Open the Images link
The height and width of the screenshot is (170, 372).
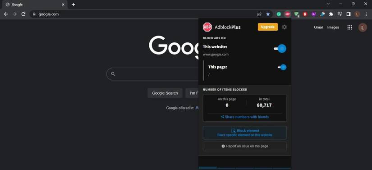[x=333, y=27]
